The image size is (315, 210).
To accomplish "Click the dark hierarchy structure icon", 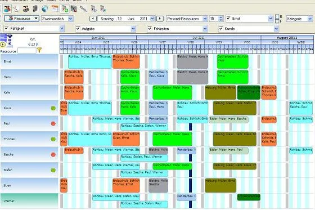I will (x=10, y=40).
